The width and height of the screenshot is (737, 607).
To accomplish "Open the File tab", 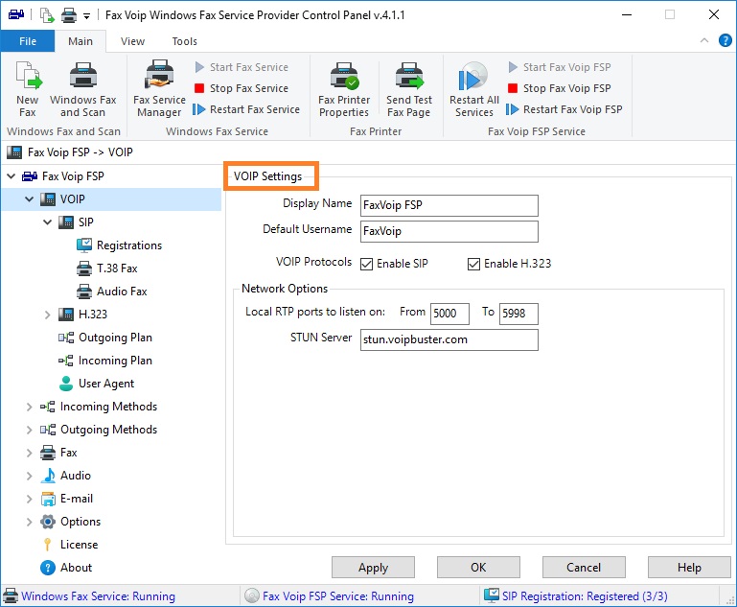I will (28, 41).
